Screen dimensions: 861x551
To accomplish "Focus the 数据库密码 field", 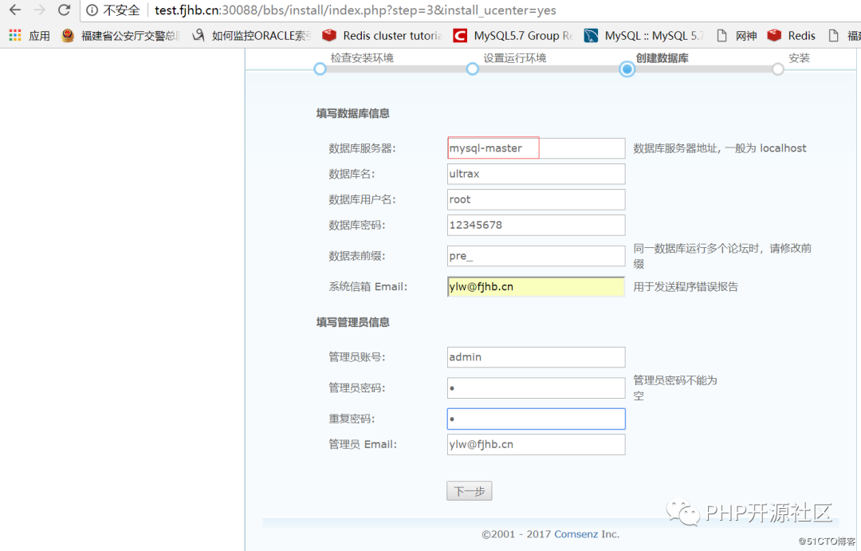I will click(x=536, y=225).
